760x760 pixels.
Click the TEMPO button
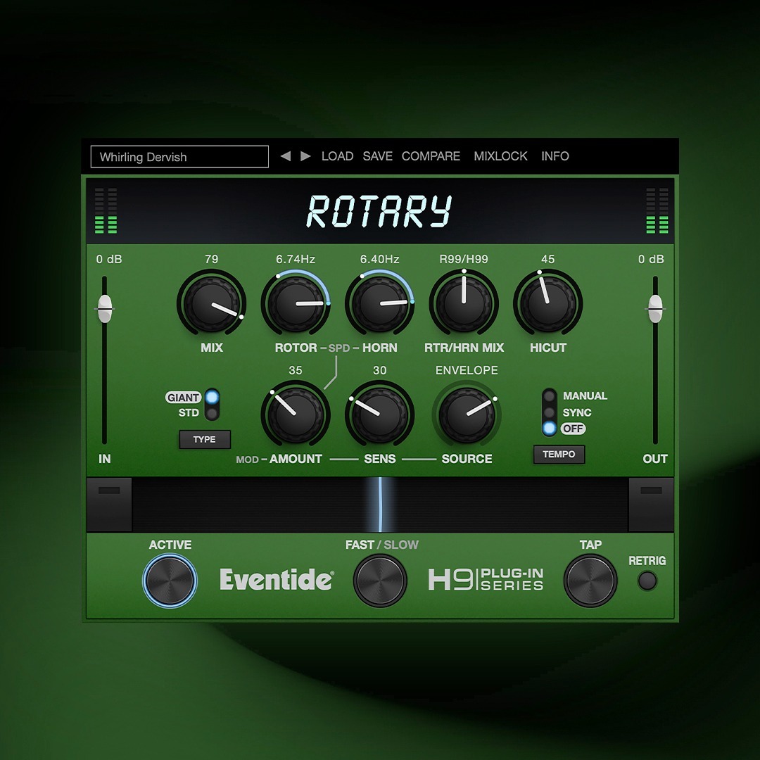(x=559, y=455)
